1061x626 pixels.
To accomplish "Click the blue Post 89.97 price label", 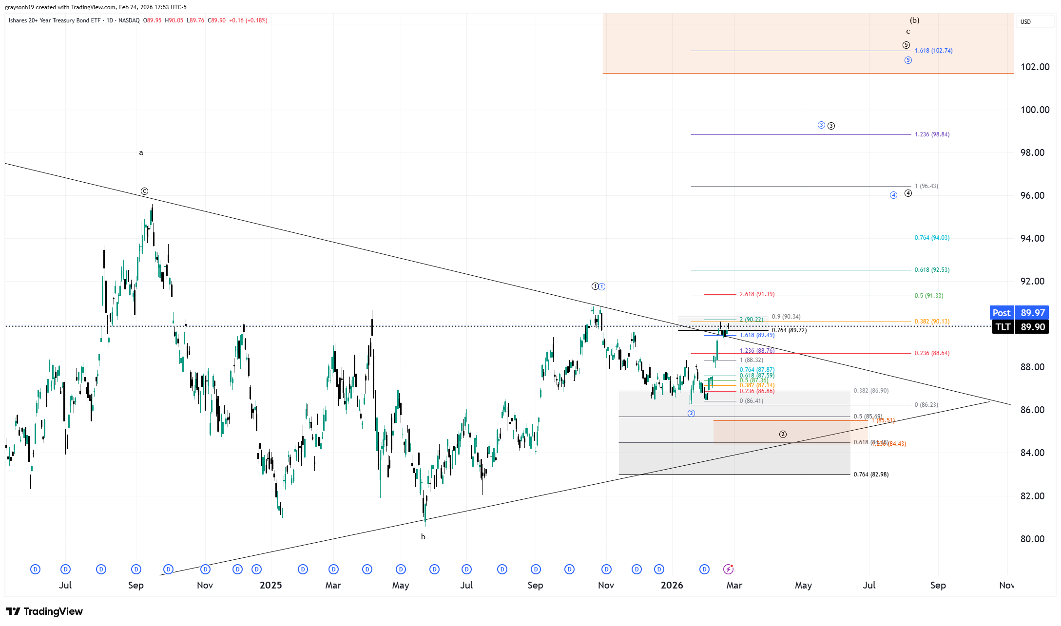I will pos(1019,313).
